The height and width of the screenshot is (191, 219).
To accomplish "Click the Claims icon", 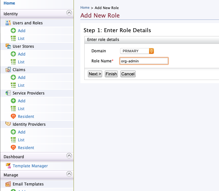I will [8, 70].
